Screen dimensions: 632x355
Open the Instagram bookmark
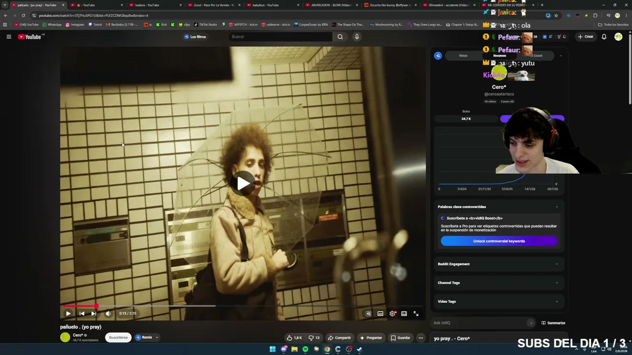[75, 25]
